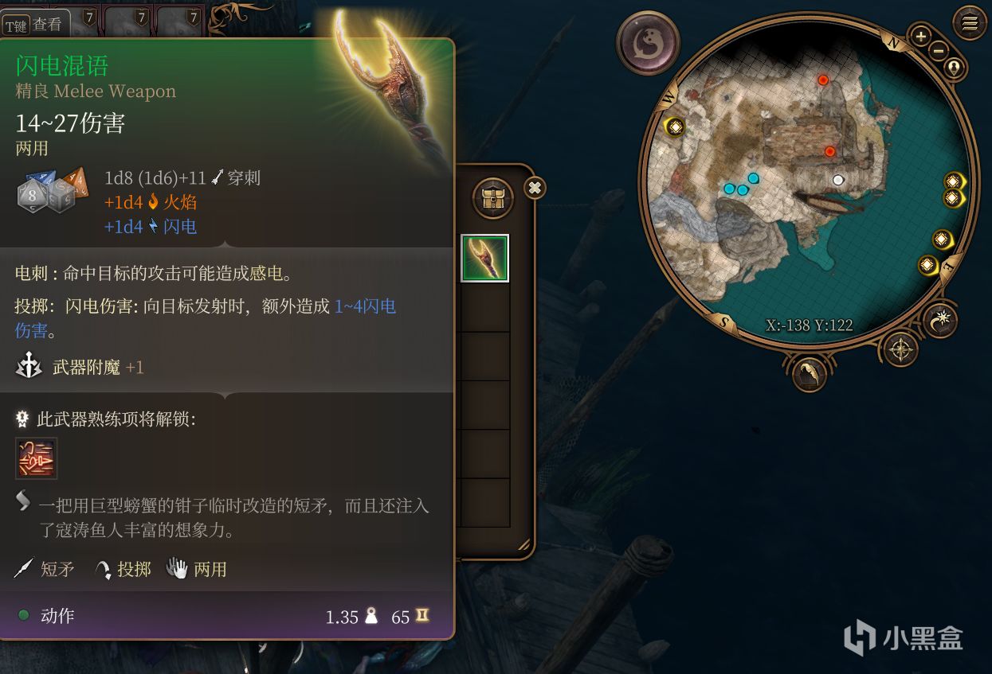This screenshot has width=992, height=674.
Task: Click the treasure chest take-all icon
Action: (x=493, y=198)
